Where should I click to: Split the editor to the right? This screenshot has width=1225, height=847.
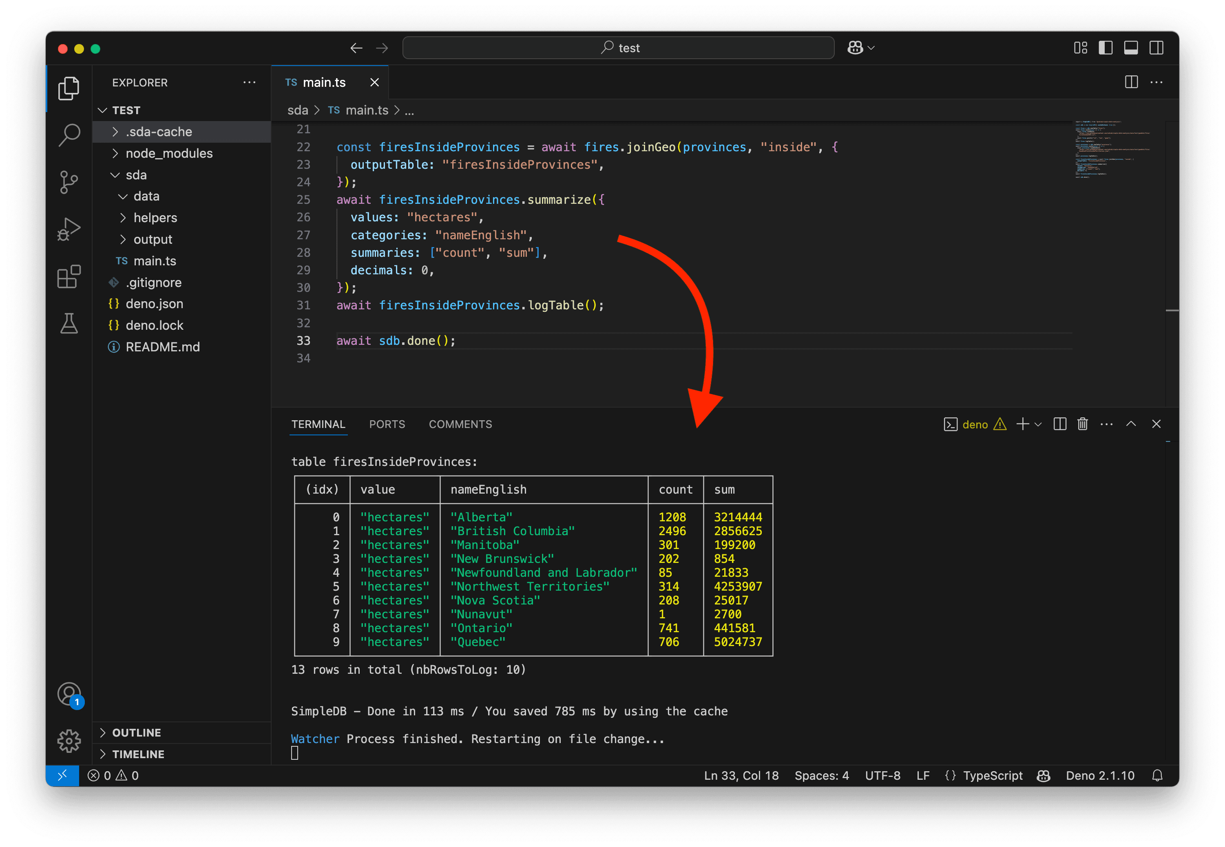1131,82
